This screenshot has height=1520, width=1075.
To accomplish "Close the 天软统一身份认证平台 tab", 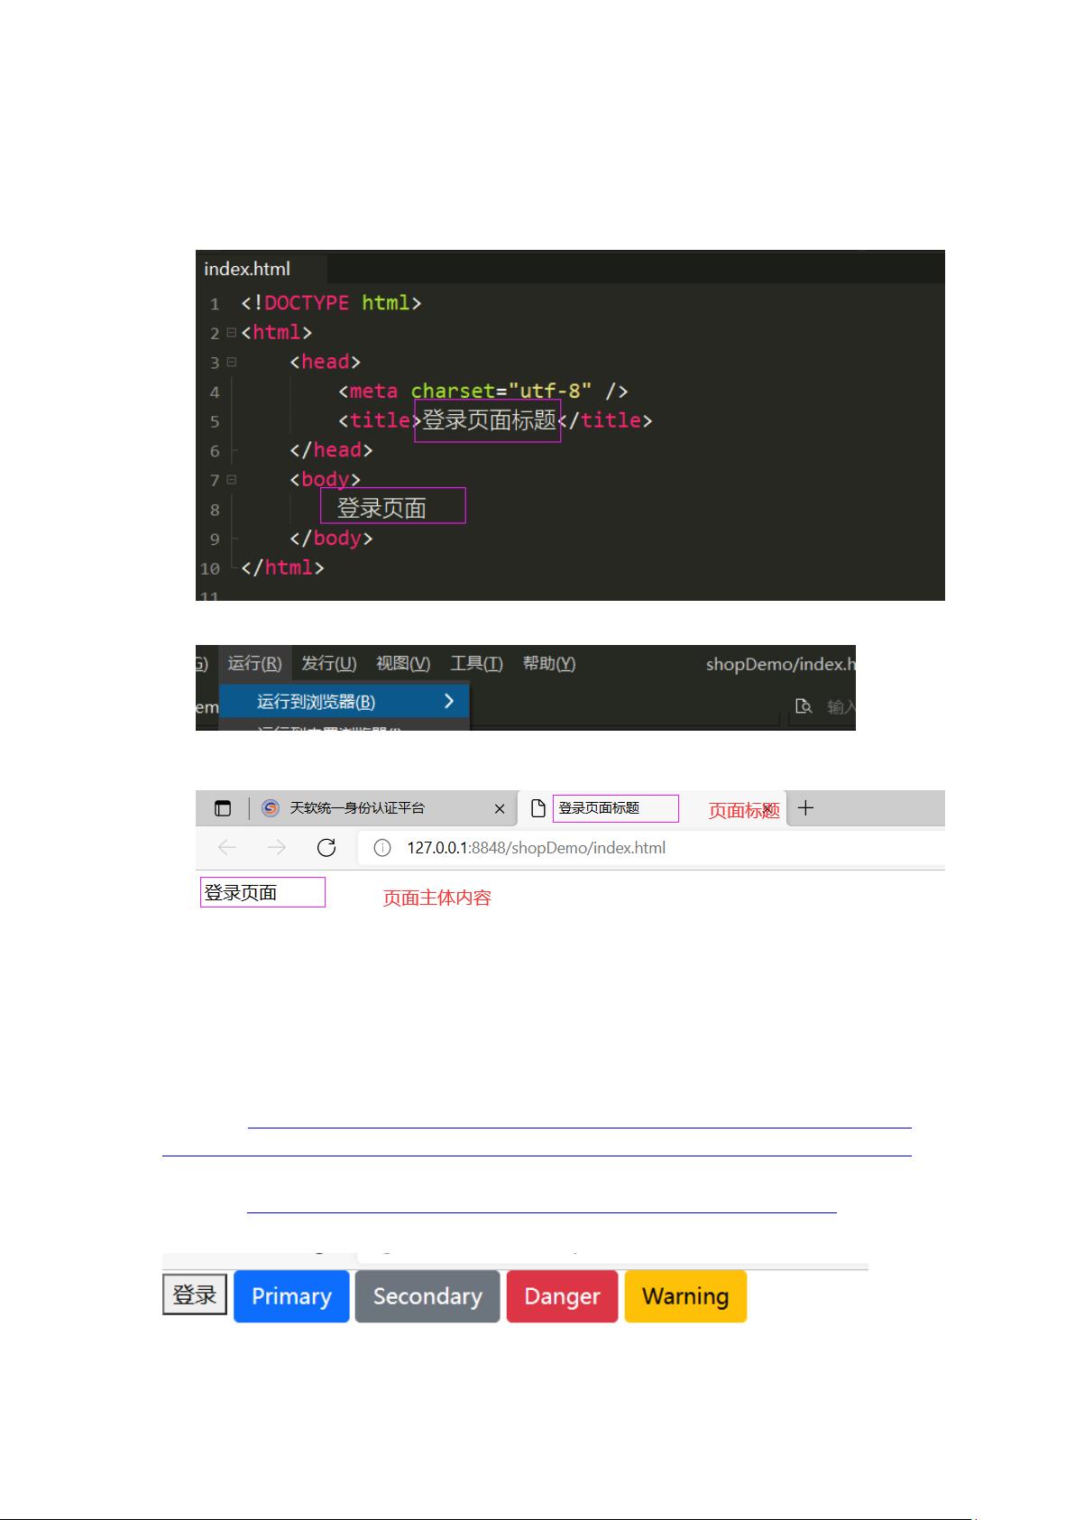I will (x=500, y=809).
